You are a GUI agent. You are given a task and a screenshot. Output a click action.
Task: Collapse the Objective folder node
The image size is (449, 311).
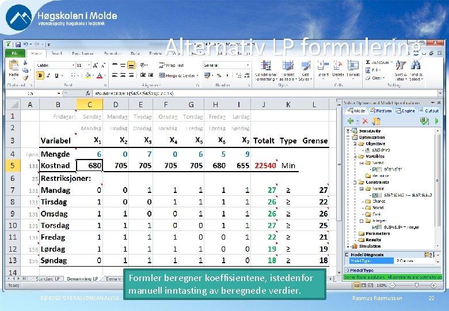point(355,143)
